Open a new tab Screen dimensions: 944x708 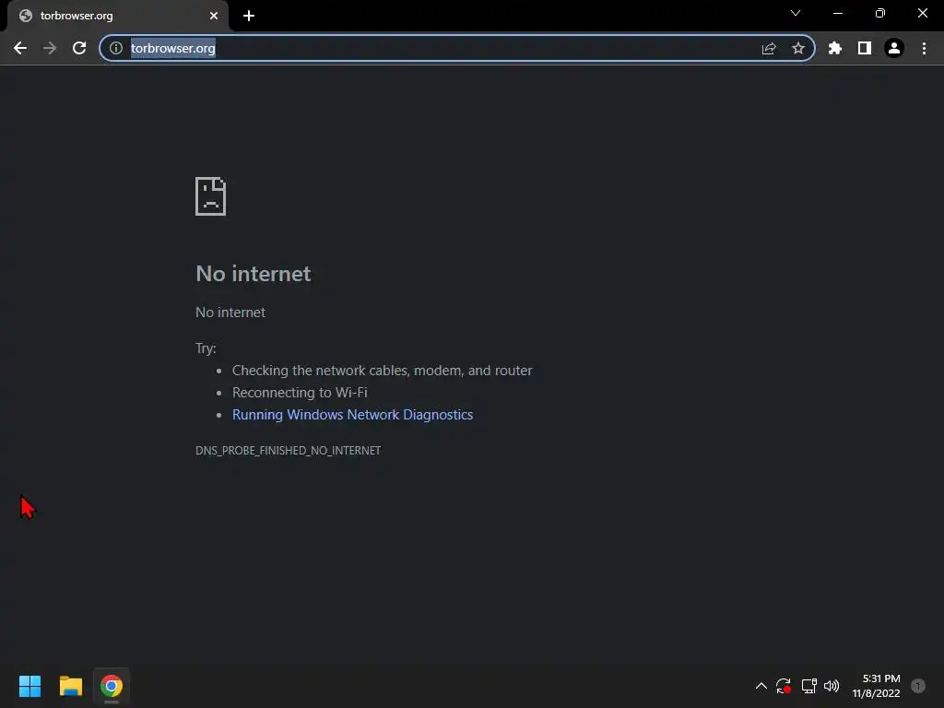pos(249,16)
